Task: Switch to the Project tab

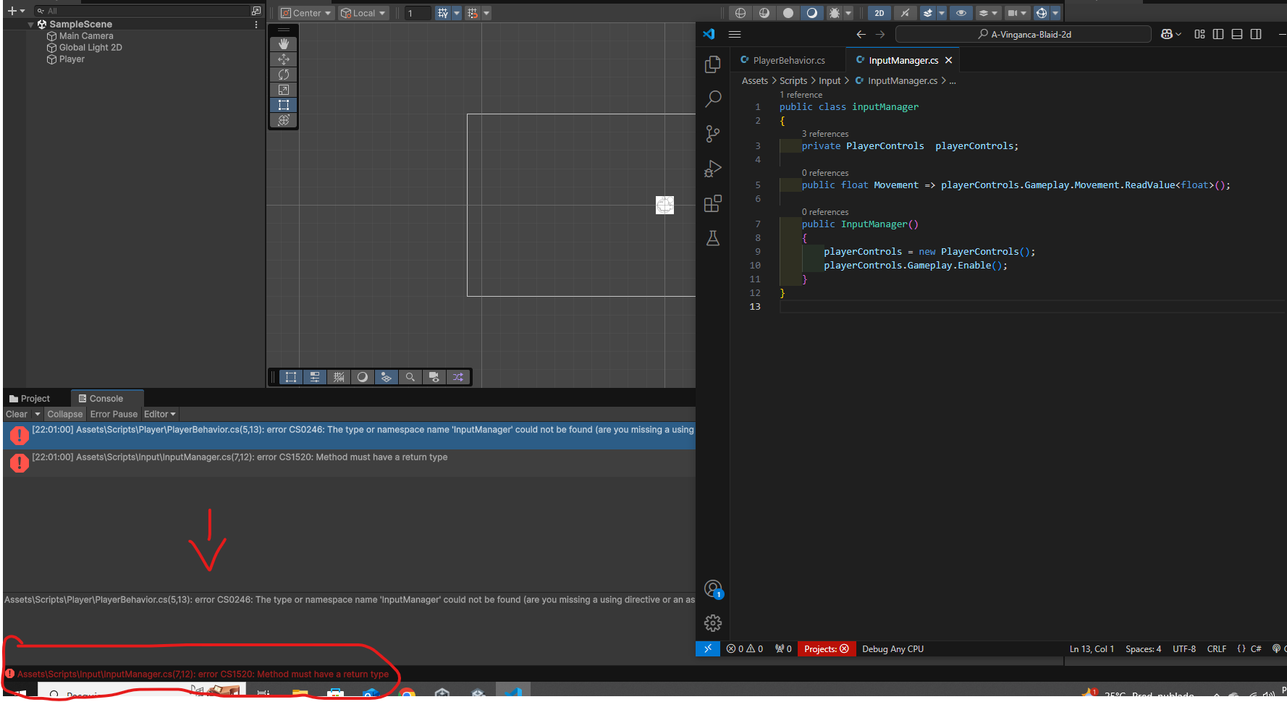Action: (30, 398)
